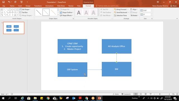Switch to the Insert tab
The width and height of the screenshot is (179, 101).
pos(20,6)
